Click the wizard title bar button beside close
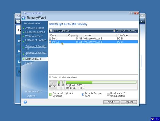The width and height of the screenshot is (160, 121). (132, 13)
